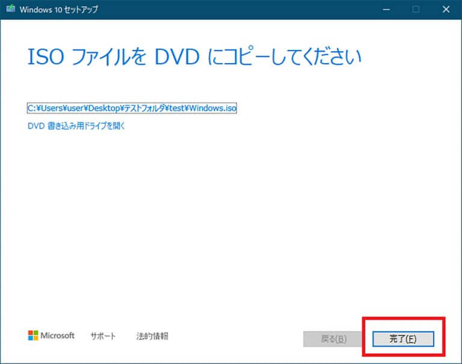
Task: Open the サポート support link
Action: tap(103, 336)
